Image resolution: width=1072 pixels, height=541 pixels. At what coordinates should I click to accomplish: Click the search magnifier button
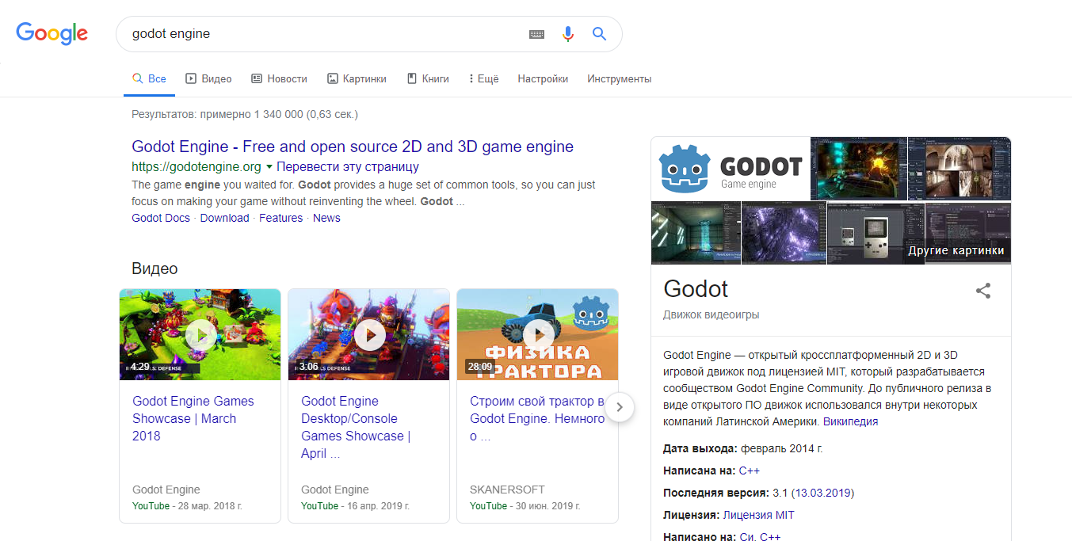click(x=599, y=34)
